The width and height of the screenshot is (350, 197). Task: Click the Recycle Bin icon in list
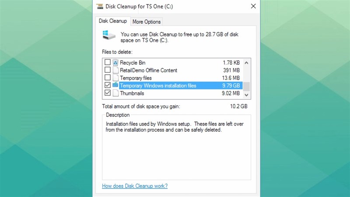pyautogui.click(x=115, y=63)
